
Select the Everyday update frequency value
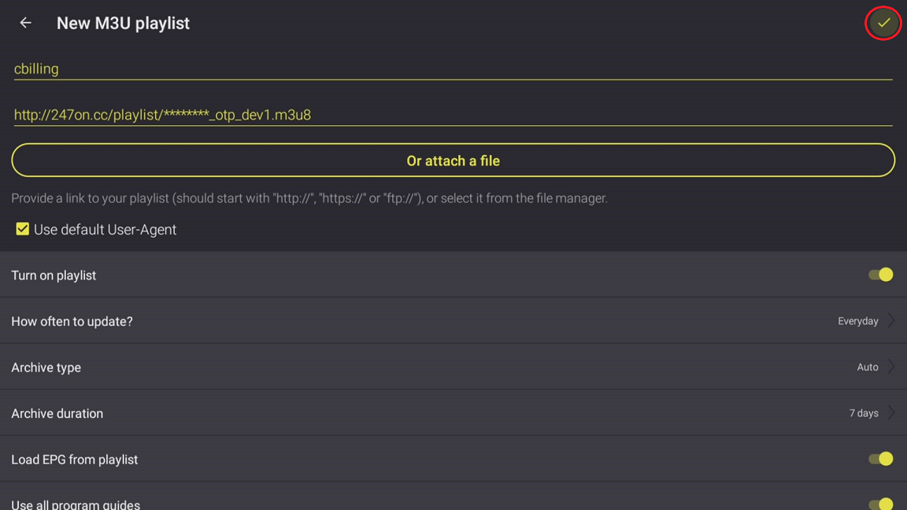[x=857, y=321]
